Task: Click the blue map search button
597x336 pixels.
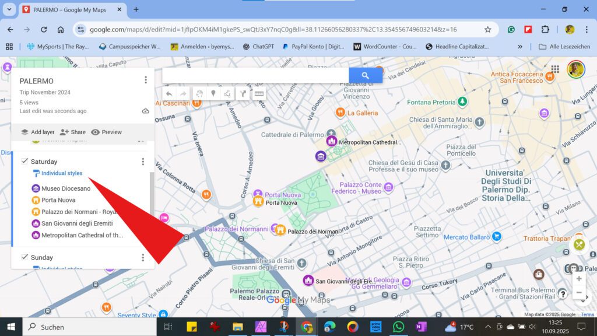Action: coord(366,75)
